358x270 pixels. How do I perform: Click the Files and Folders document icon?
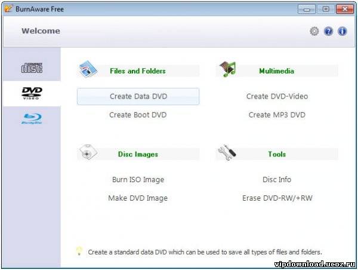click(88, 69)
